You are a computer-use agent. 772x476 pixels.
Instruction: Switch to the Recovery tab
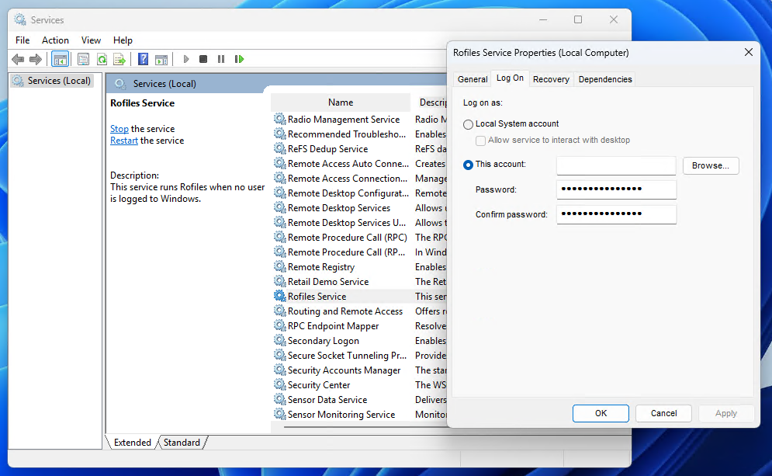pyautogui.click(x=551, y=79)
